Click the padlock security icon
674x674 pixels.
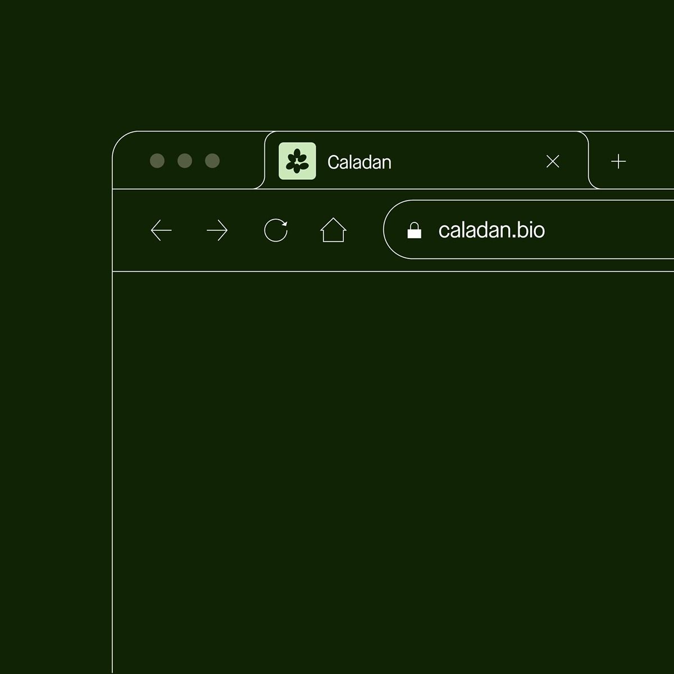(414, 230)
